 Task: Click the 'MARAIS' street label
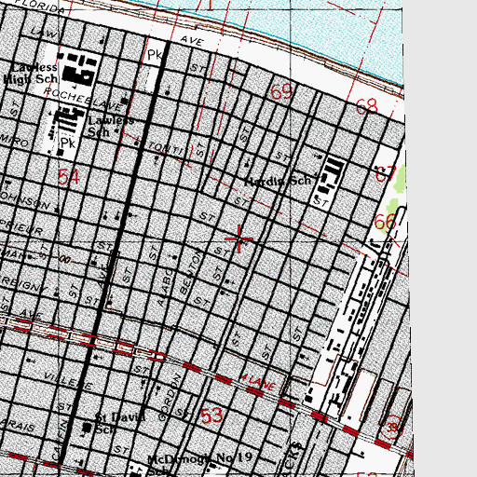click(17, 426)
